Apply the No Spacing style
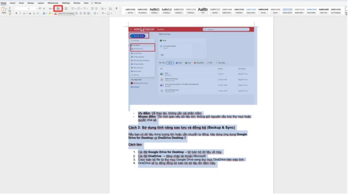The width and height of the screenshot is (348, 194). [x=142, y=10]
